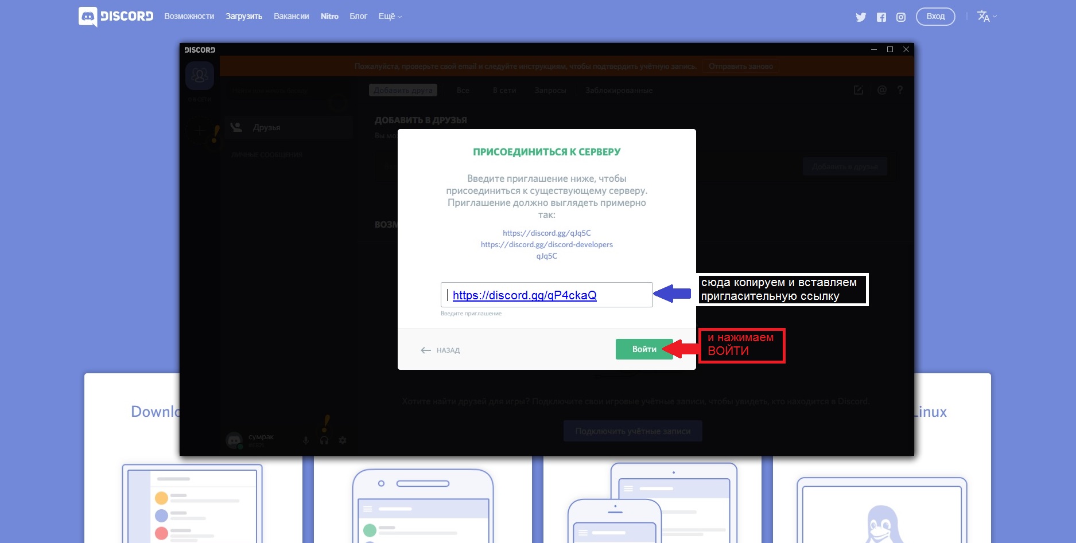
Task: Open the Nitro page
Action: (329, 16)
